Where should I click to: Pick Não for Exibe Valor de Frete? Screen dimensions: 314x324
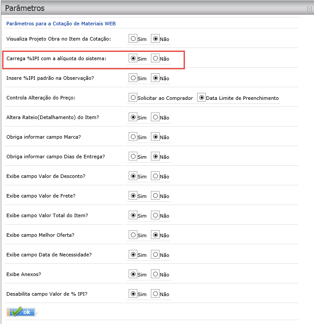click(x=155, y=196)
